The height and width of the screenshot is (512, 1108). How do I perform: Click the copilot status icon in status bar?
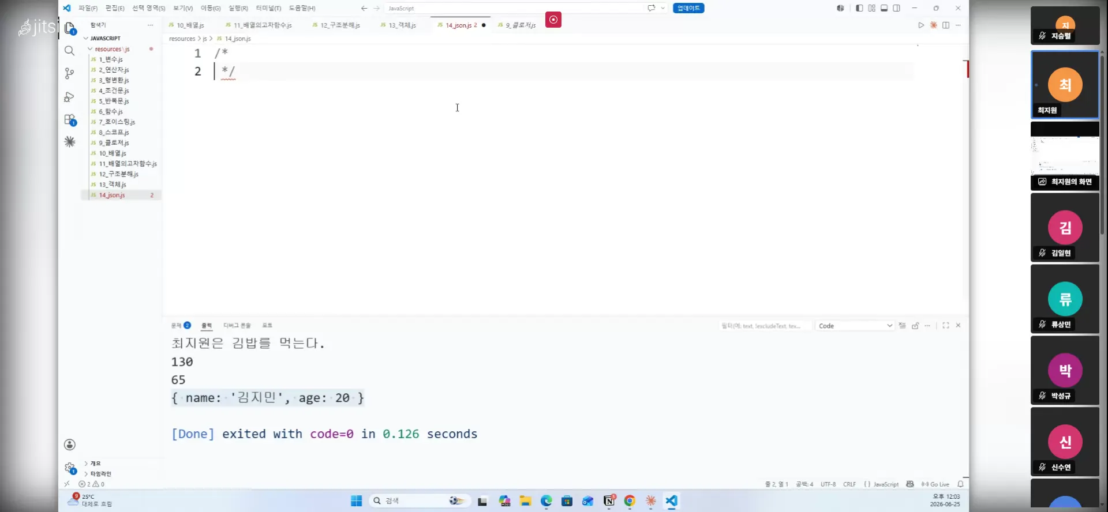910,484
